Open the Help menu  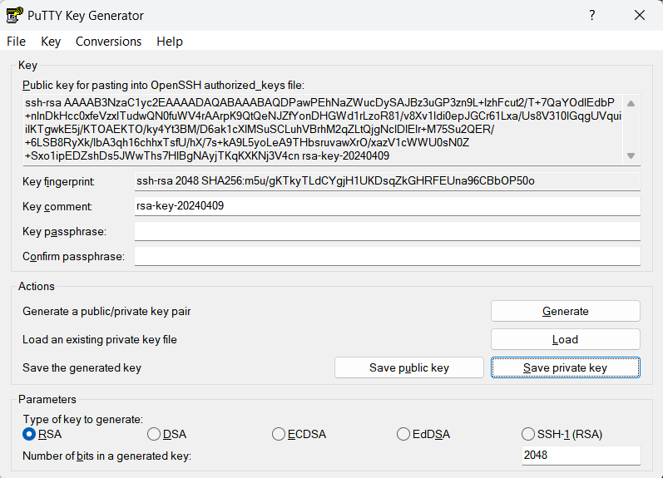(x=170, y=42)
